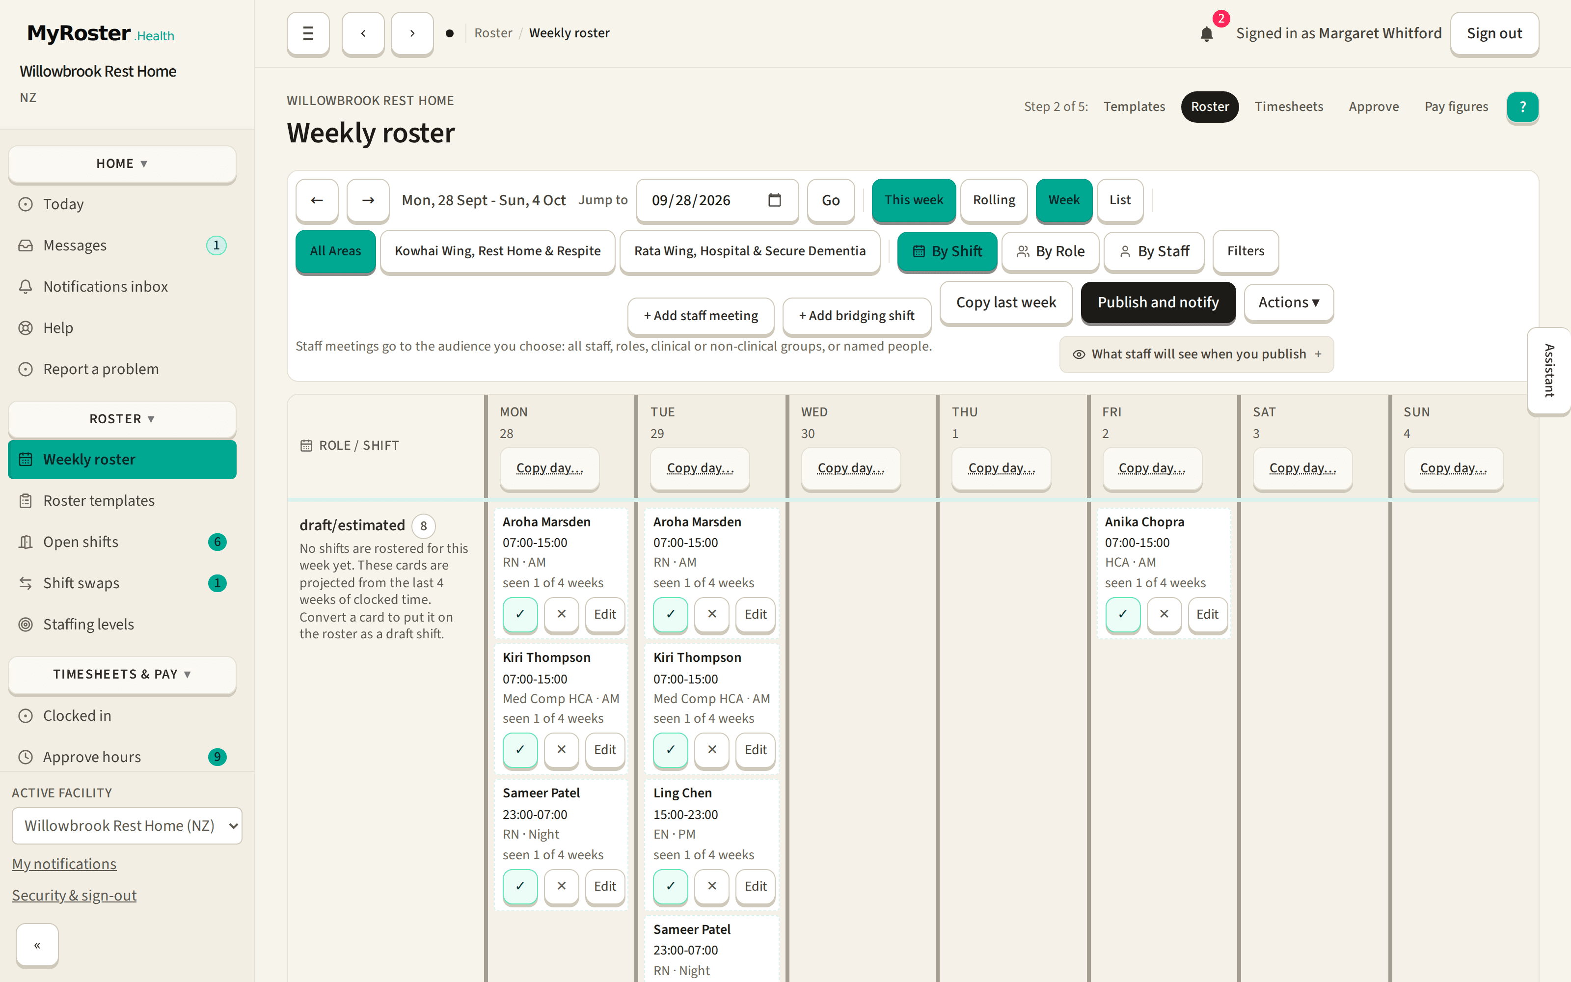Expand What staff will see when you publish
1571x982 pixels.
click(x=1196, y=354)
